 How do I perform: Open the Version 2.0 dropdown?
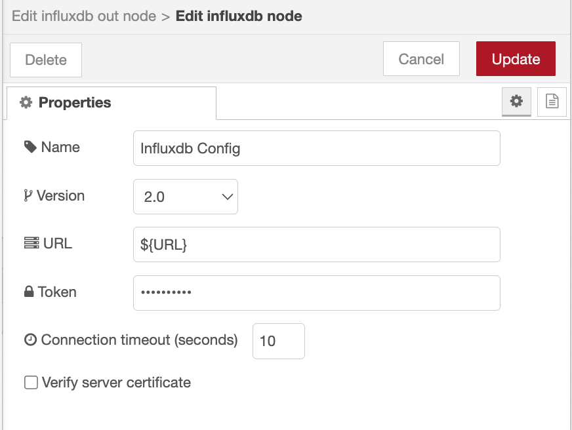(186, 197)
